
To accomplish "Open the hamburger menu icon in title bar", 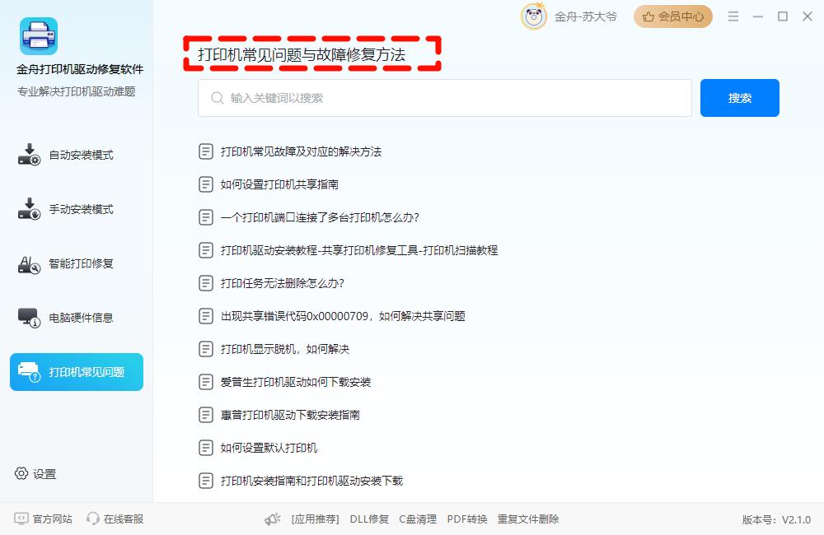I will 733,16.
